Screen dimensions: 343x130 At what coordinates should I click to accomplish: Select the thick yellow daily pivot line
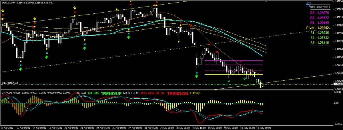(x=234, y=75)
